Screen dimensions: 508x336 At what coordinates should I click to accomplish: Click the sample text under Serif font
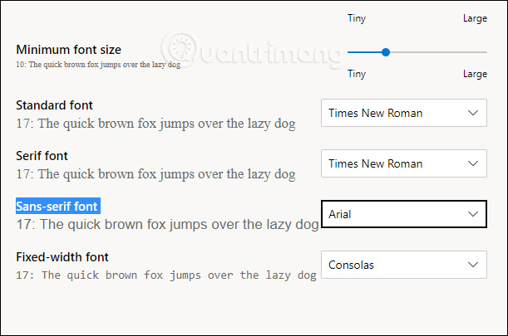[x=155, y=173]
